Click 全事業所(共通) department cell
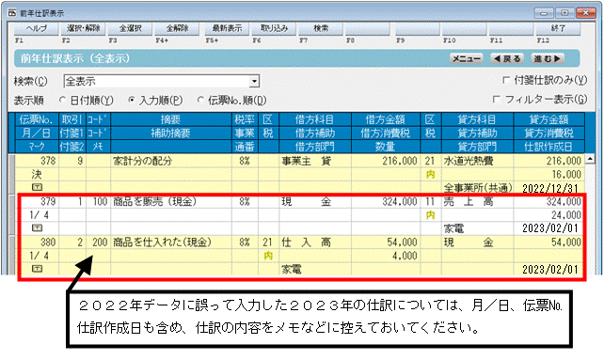The height and width of the screenshot is (360, 604). click(477, 188)
